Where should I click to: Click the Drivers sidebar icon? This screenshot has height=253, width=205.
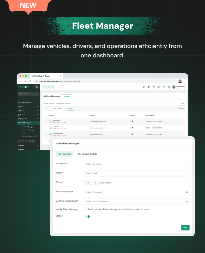coord(19,115)
